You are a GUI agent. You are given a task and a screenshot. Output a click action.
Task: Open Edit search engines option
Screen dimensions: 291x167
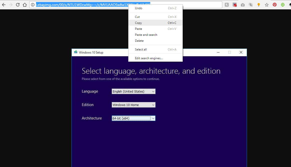pos(155,58)
